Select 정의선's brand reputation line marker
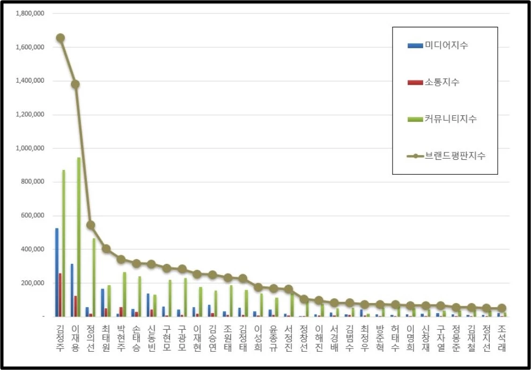Screen dimensions: 531x370 [91, 225]
